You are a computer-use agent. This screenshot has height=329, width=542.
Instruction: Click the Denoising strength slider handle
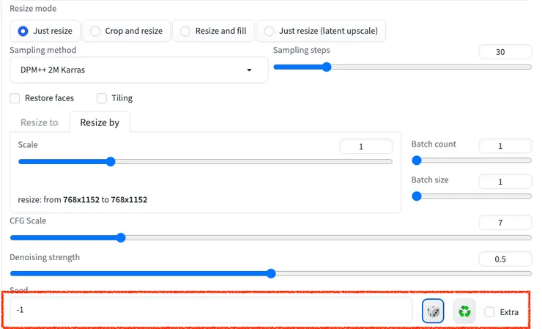pos(271,273)
